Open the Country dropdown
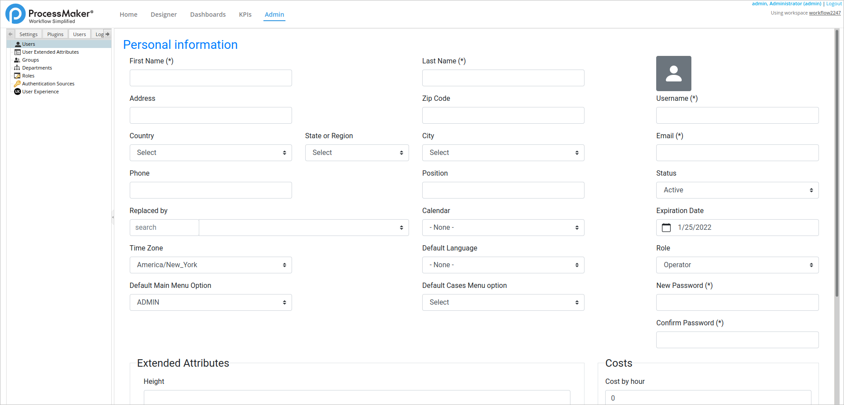The height and width of the screenshot is (405, 844). (210, 153)
